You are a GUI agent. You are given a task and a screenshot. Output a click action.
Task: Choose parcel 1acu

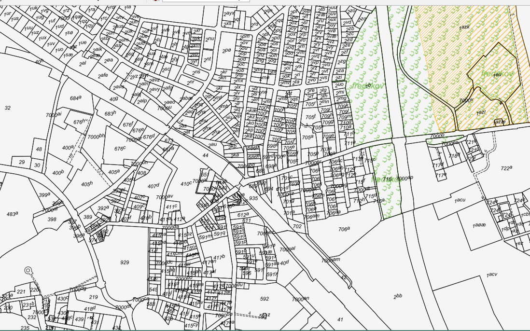pyautogui.click(x=459, y=200)
